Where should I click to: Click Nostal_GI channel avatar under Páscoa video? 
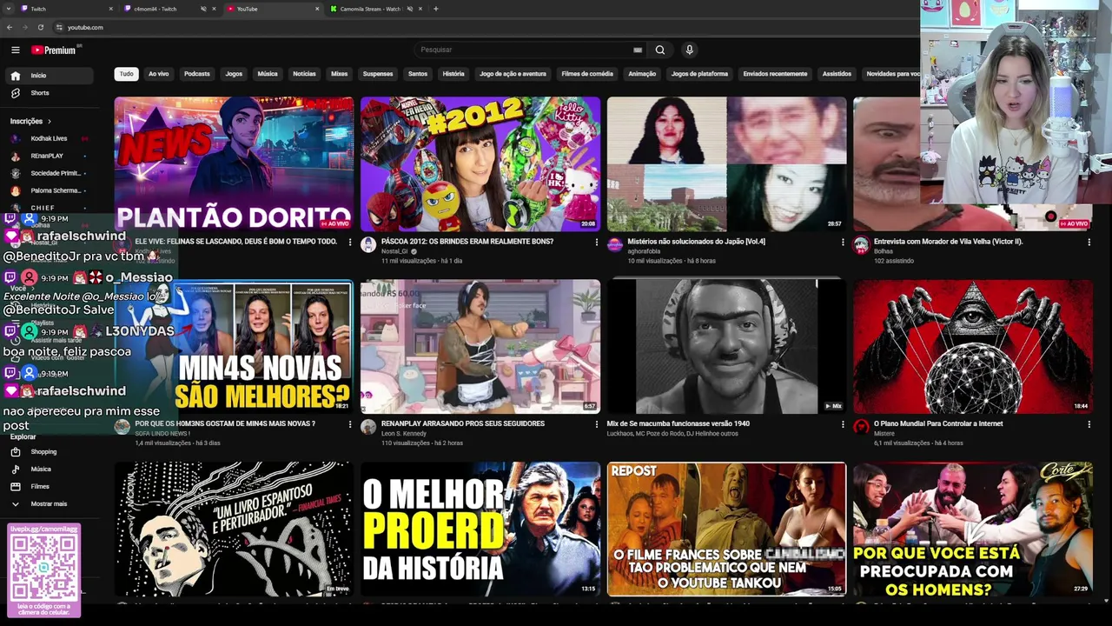[x=368, y=245]
